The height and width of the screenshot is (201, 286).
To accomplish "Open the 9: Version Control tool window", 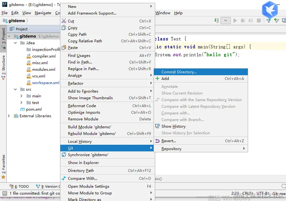I will tap(48, 186).
